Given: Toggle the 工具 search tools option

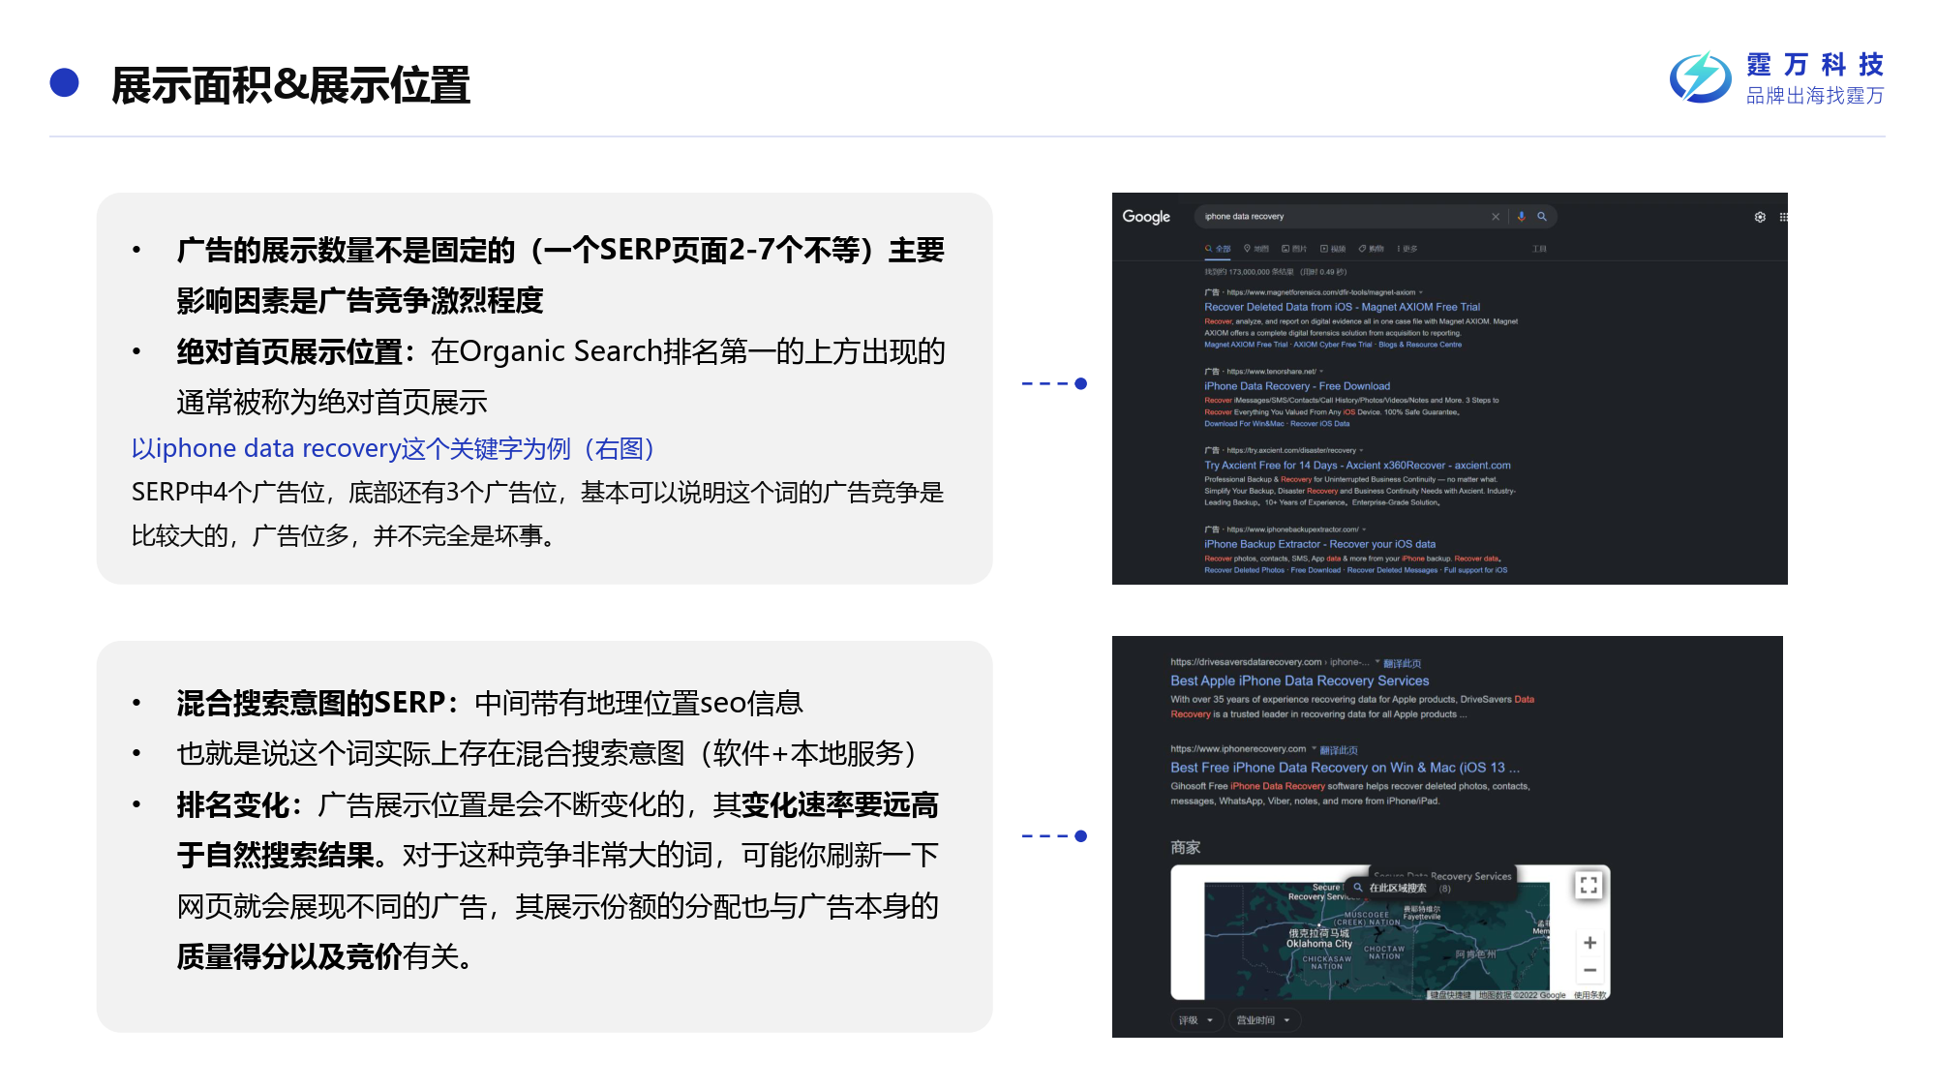Looking at the screenshot, I should coord(1539,248).
